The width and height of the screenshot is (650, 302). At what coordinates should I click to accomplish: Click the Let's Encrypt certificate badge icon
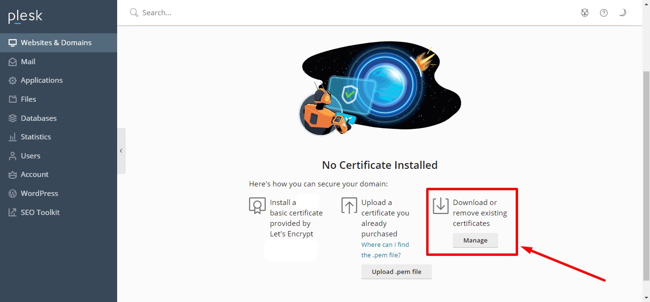[x=257, y=205]
